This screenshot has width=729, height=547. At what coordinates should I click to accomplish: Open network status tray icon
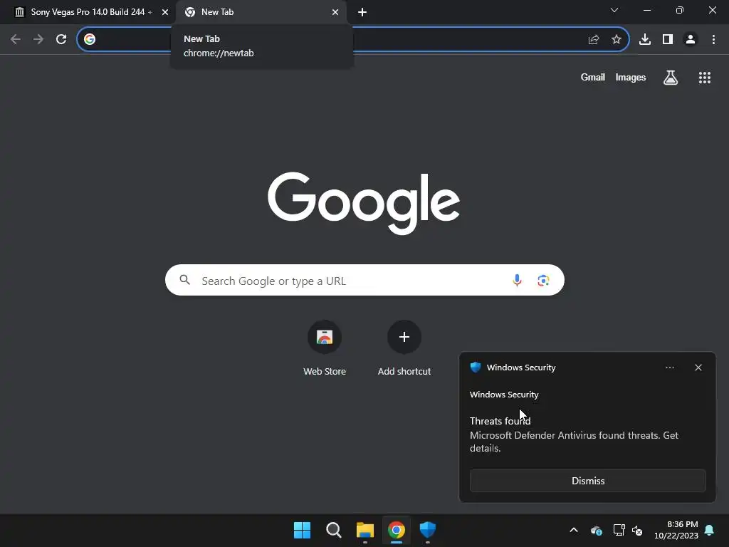[x=619, y=530]
